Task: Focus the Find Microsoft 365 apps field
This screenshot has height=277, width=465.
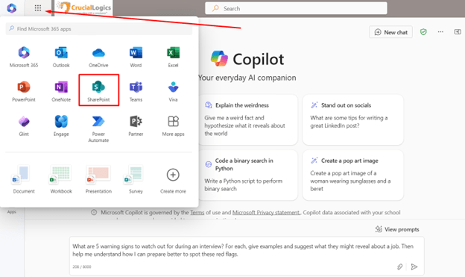Action: [99, 29]
